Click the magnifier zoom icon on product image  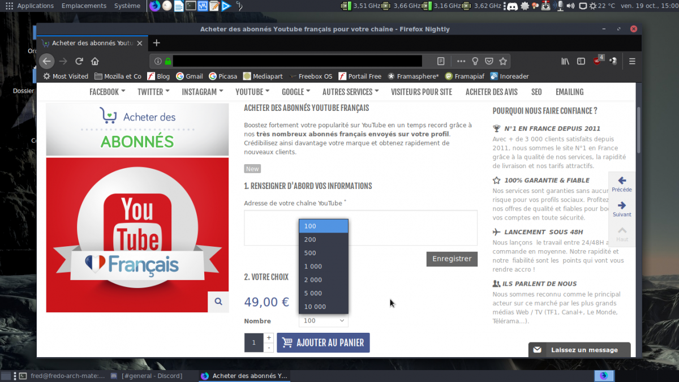(218, 302)
